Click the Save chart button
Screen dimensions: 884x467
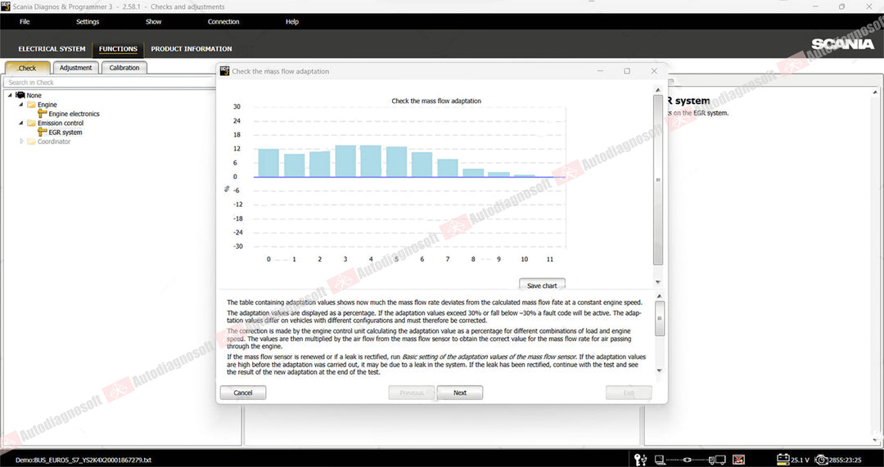(542, 285)
